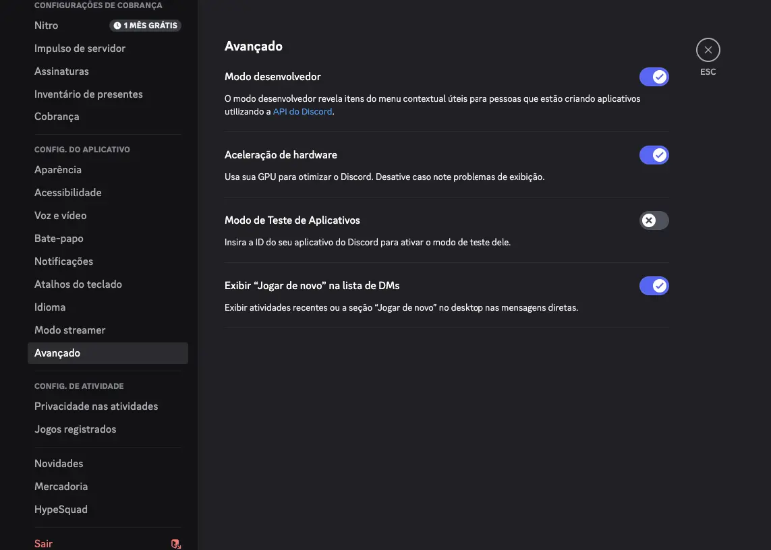View Jogos registrados settings

75,429
